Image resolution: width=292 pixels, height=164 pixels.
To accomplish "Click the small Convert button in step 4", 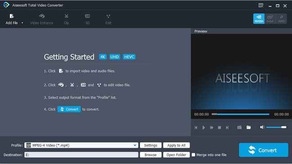I will coord(69,109).
